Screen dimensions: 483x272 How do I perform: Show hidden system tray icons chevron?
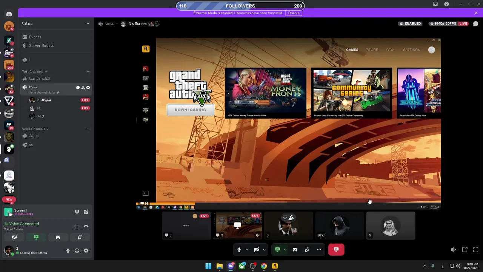pos(425,266)
